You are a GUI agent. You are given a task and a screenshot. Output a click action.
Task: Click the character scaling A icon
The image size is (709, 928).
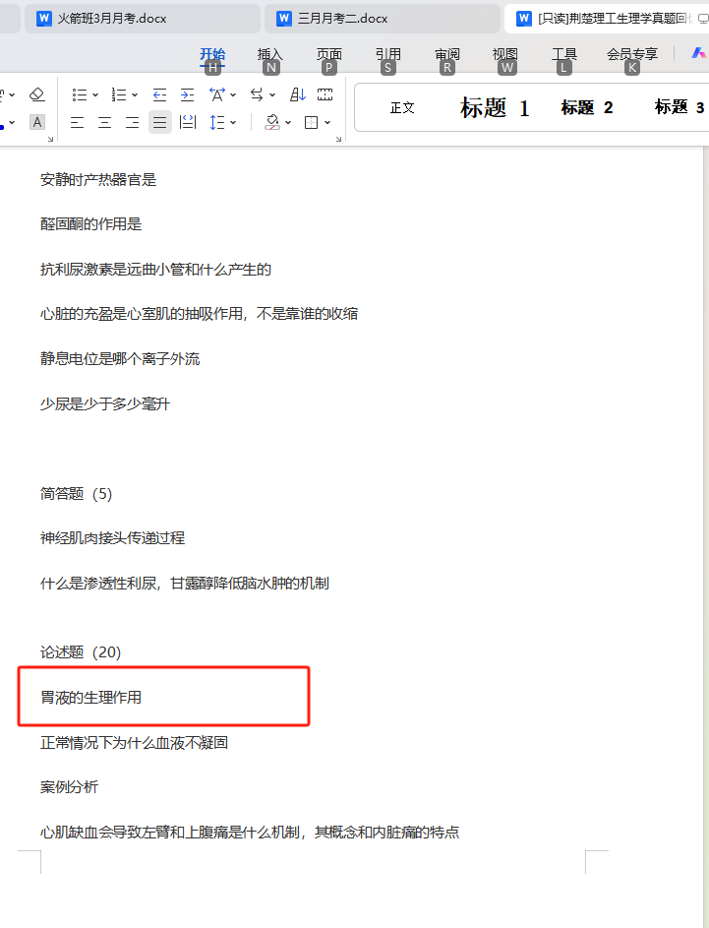217,94
